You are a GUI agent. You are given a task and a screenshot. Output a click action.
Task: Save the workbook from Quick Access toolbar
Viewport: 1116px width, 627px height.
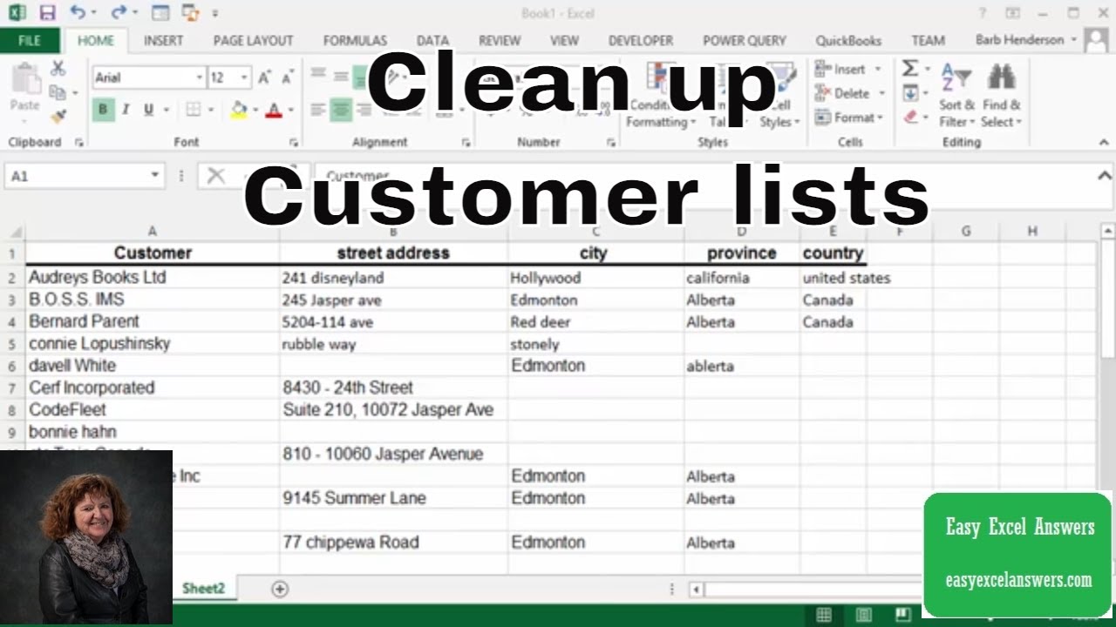coord(47,13)
